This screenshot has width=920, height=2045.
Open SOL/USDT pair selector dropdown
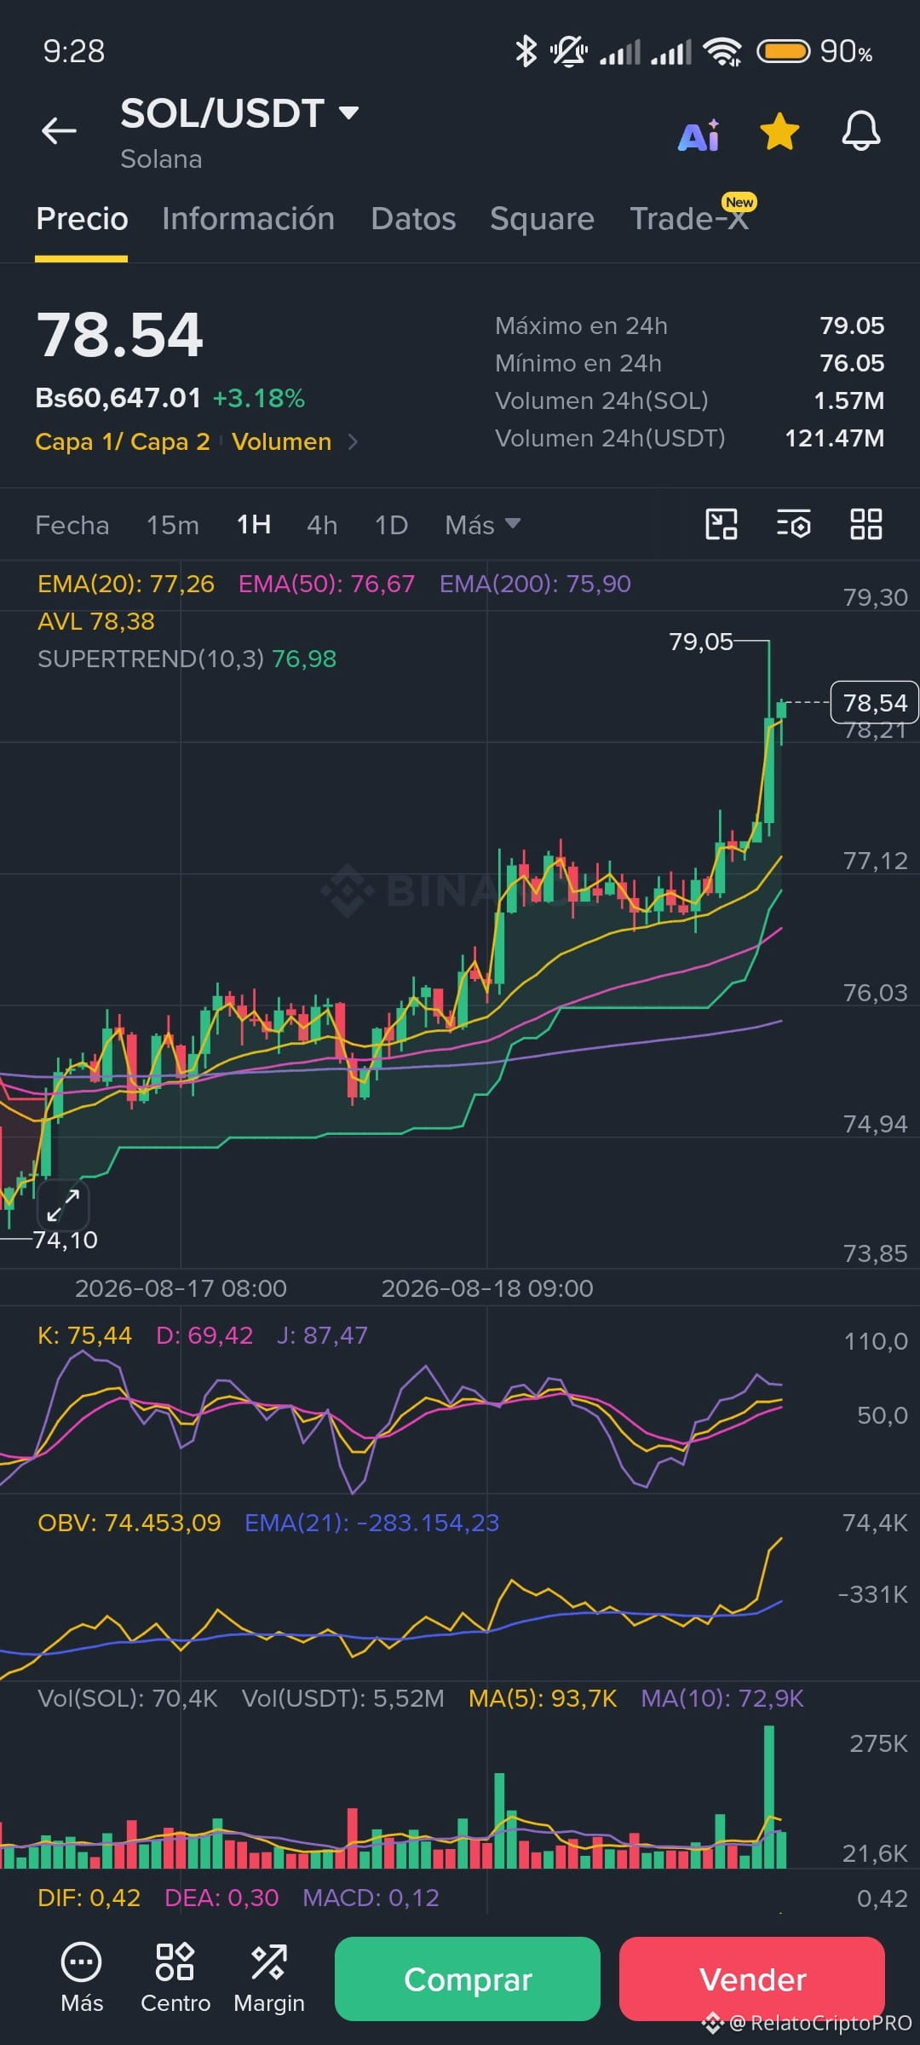click(x=239, y=113)
